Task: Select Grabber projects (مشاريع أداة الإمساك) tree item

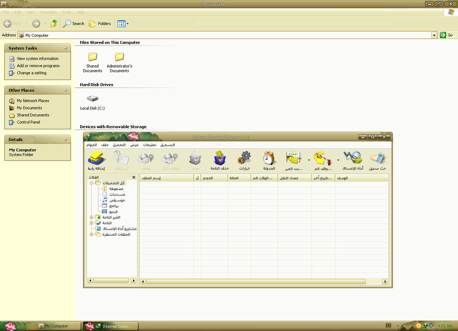Action: (116, 229)
